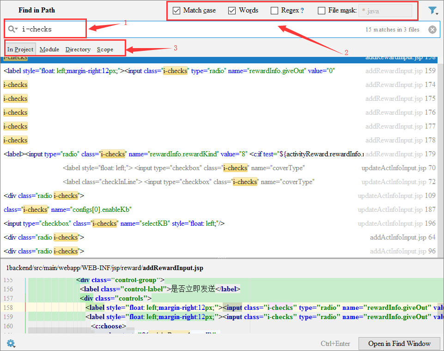Select result addActInfoInput.jsp line 96
The height and width of the screenshot is (351, 444).
(x=219, y=251)
